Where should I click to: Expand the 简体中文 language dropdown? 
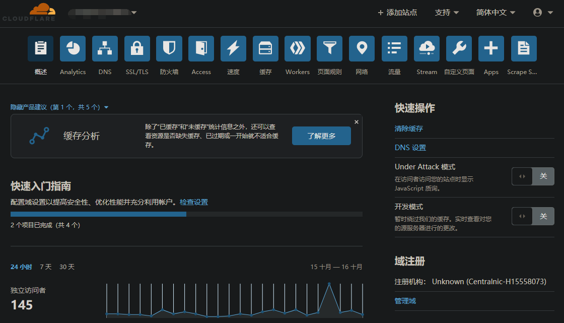tap(496, 13)
